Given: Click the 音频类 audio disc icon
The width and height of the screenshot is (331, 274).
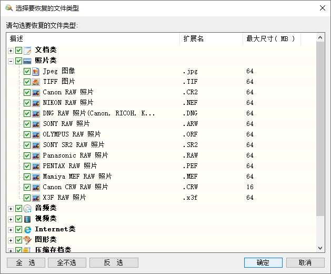Looking at the screenshot, I should [27, 209].
